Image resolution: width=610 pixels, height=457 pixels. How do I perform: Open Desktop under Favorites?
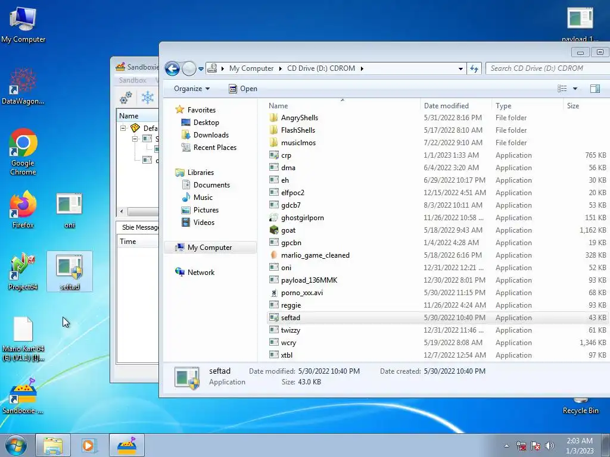(206, 123)
